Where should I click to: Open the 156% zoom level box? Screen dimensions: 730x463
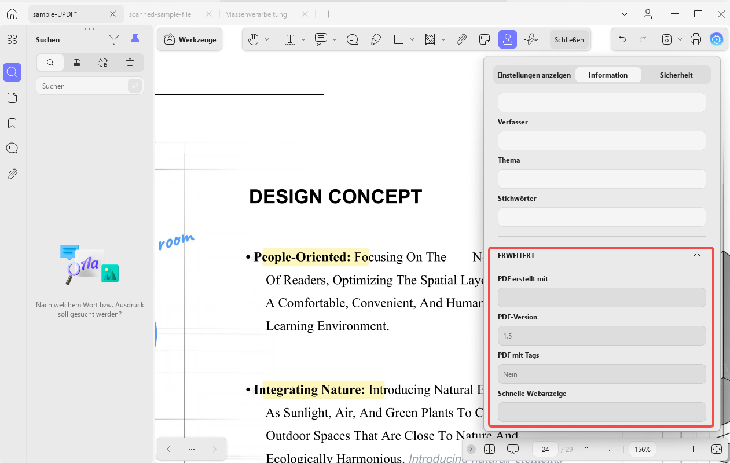(643, 449)
